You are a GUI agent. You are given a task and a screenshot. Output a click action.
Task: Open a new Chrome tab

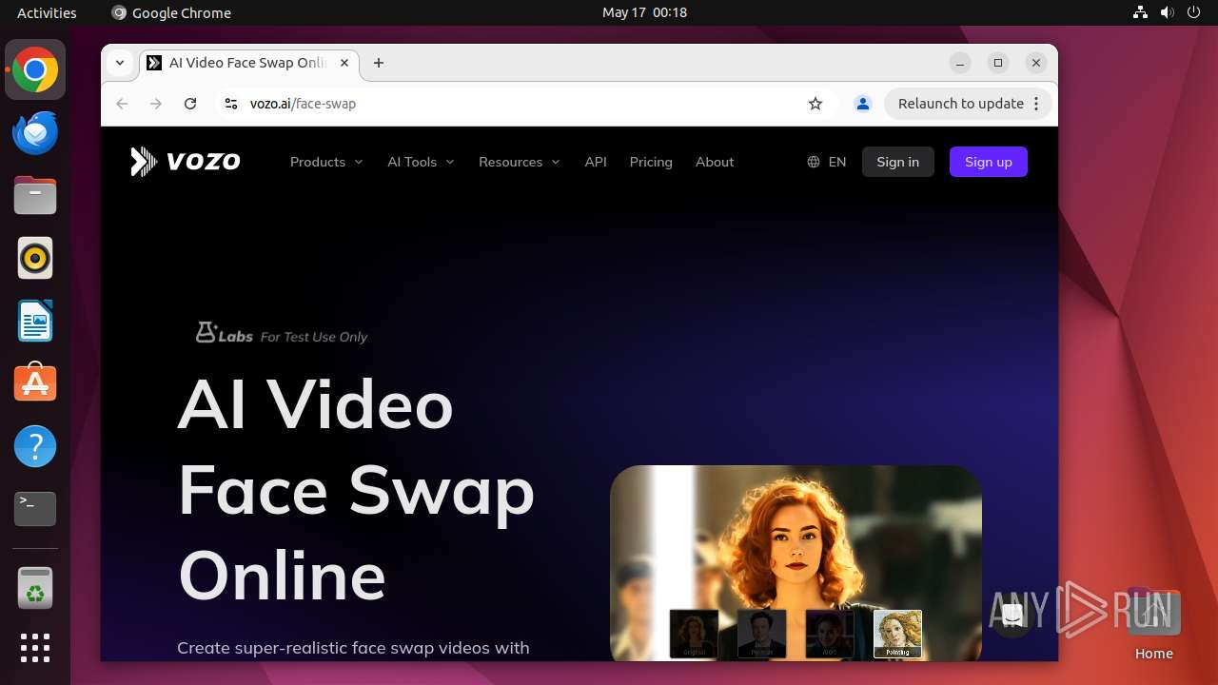379,63
